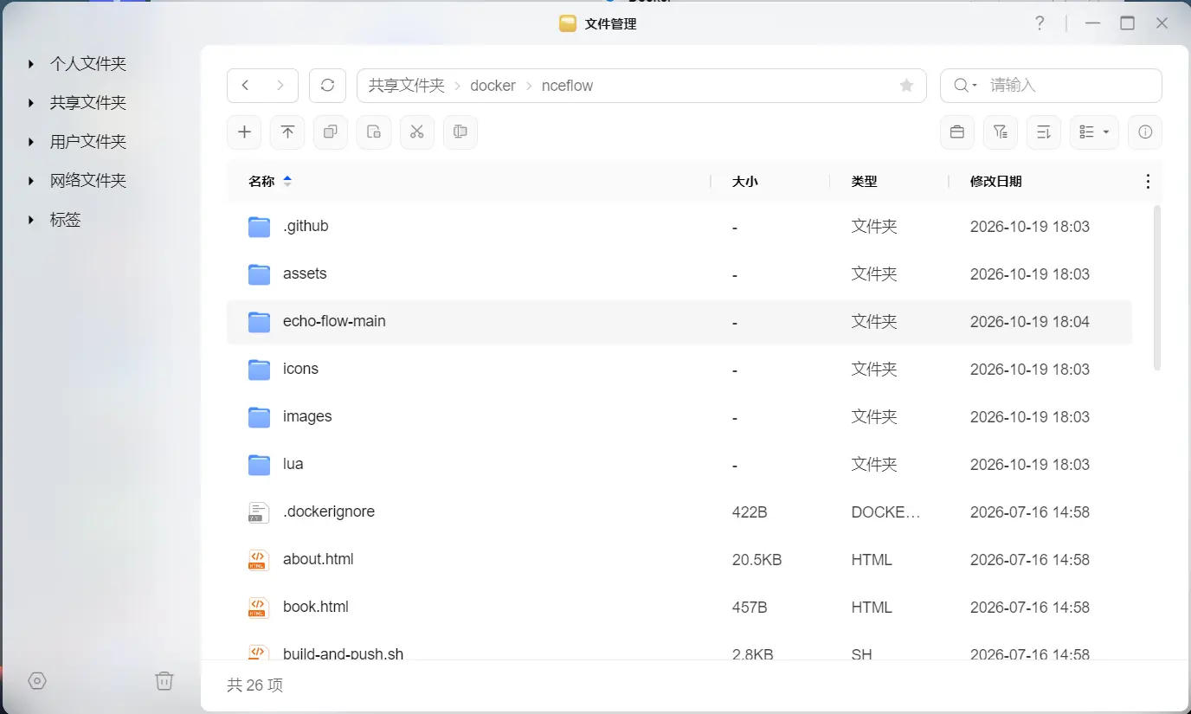
Task: Expand the 标签 tree node
Action: tap(31, 220)
